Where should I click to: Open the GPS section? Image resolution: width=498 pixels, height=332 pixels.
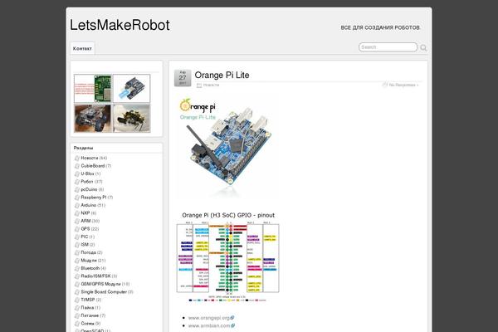coord(85,229)
